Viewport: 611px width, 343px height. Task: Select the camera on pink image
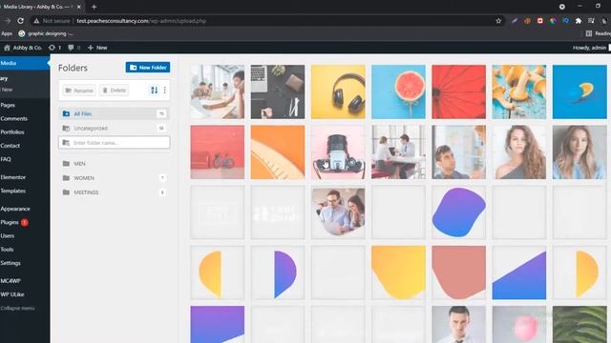(x=338, y=152)
